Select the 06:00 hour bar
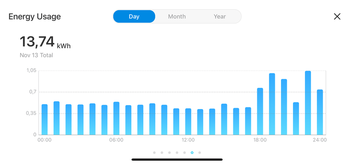 tap(116, 118)
